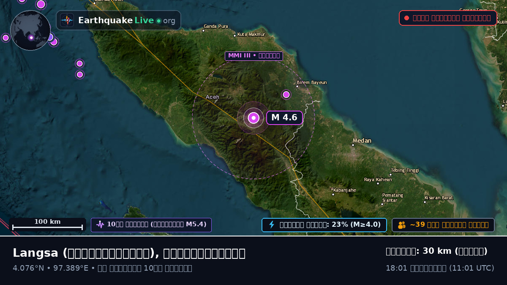Select the upper offshore earthquake marker pair
Viewport: 507px width, 285px height.
tap(79, 63)
